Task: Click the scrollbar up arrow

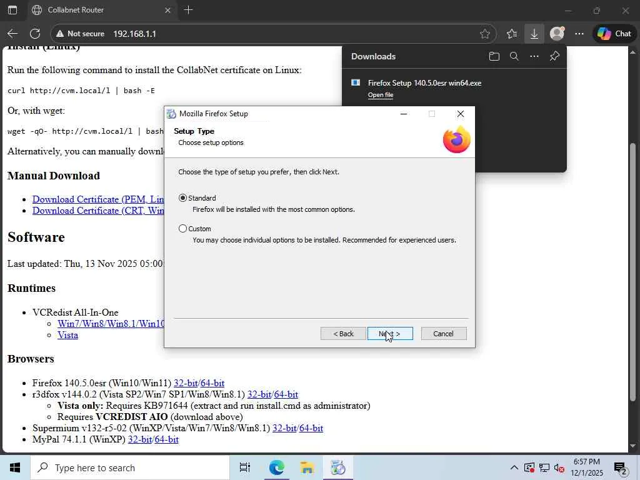Action: 632,52
